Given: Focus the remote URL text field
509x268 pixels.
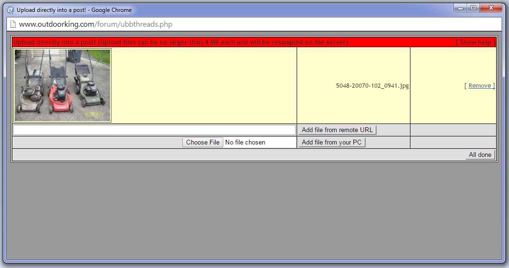Looking at the screenshot, I should pos(154,130).
